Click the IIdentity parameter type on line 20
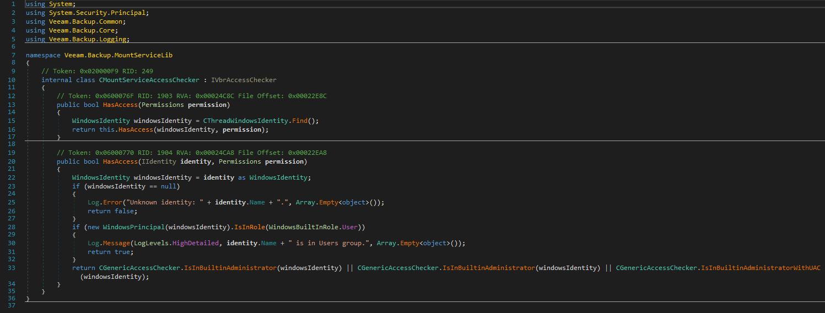825x313 pixels. (x=159, y=161)
